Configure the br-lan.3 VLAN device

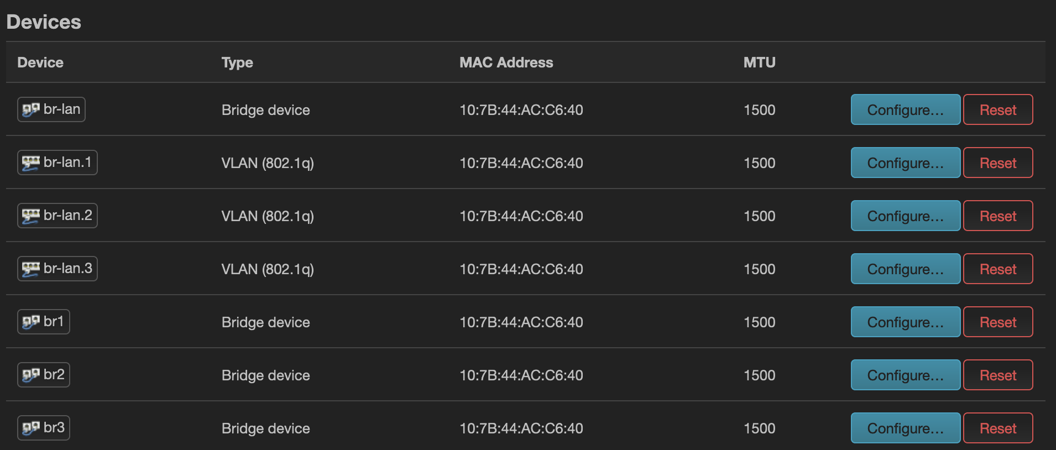(905, 269)
